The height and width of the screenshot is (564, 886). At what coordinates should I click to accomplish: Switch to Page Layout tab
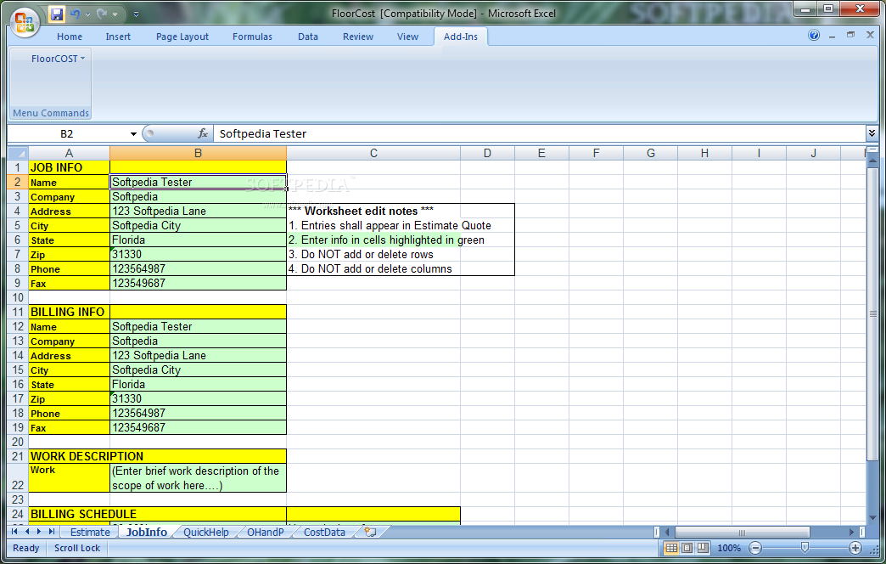click(182, 37)
